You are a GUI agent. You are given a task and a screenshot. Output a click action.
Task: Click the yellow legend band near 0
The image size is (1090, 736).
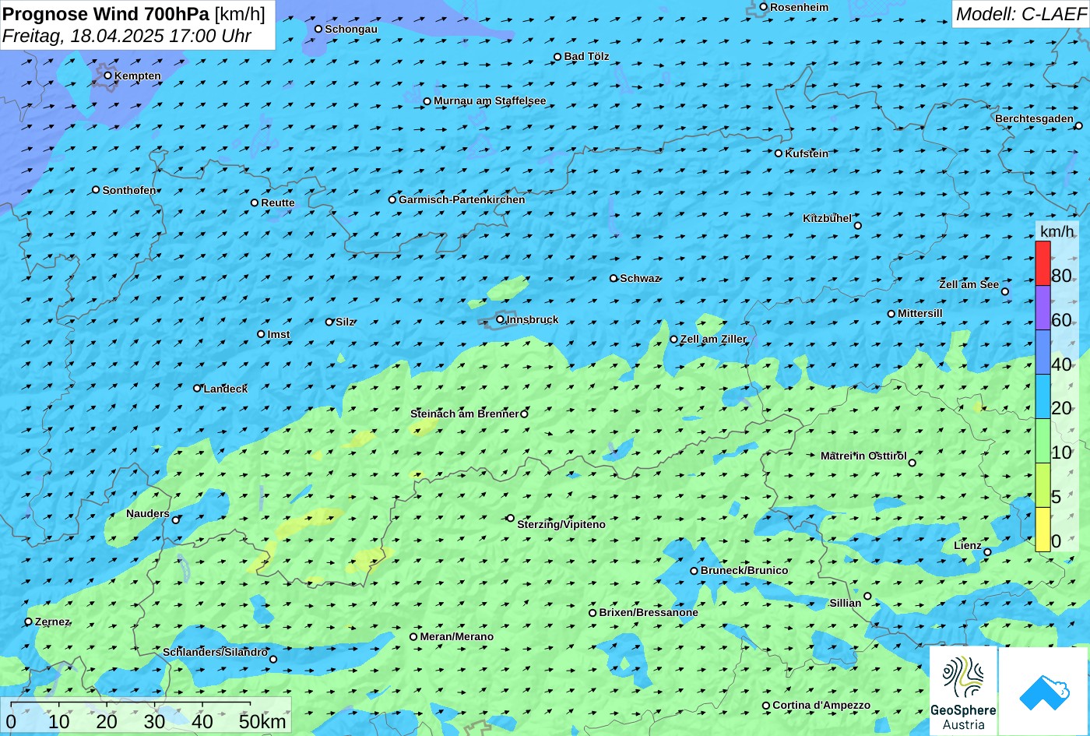(1043, 530)
